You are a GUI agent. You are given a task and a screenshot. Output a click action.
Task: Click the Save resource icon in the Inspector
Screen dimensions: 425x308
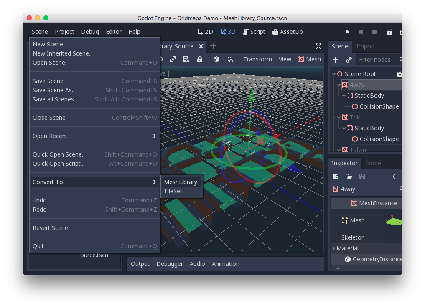362,177
